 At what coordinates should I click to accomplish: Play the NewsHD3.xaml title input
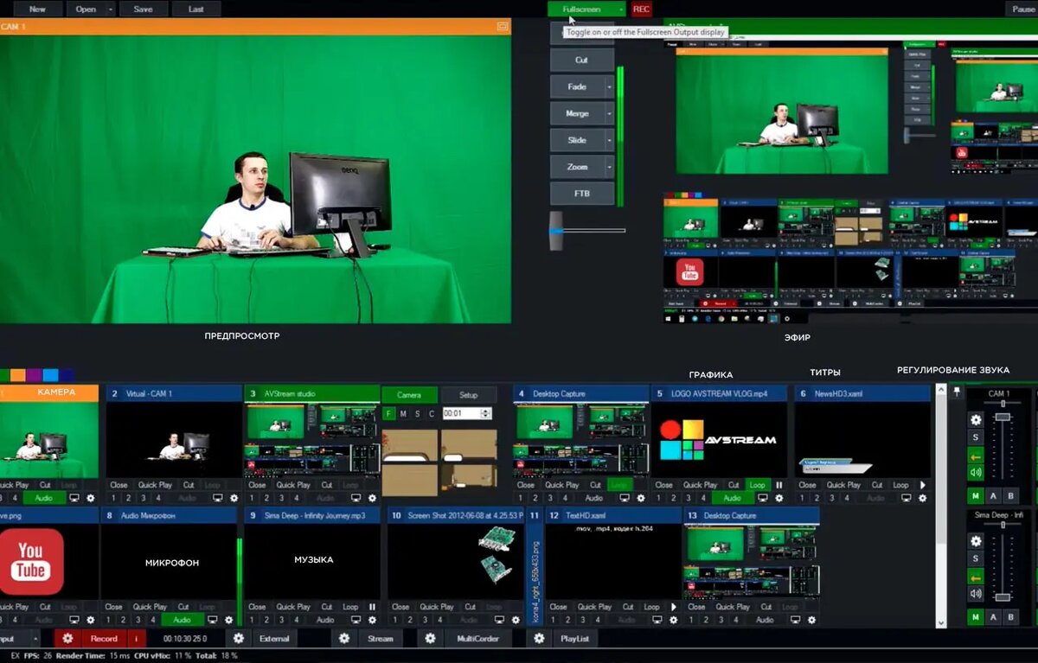point(922,485)
